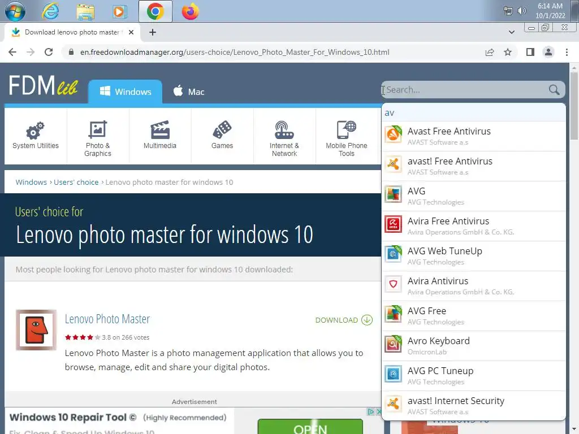Click Lenovo Photo Master app icon
The width and height of the screenshot is (579, 434).
(36, 329)
